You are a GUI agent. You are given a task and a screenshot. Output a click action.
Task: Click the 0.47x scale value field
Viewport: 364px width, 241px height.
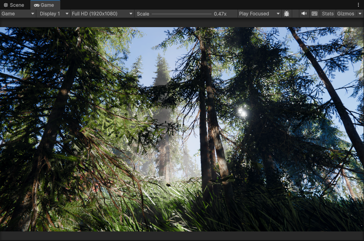coord(220,14)
